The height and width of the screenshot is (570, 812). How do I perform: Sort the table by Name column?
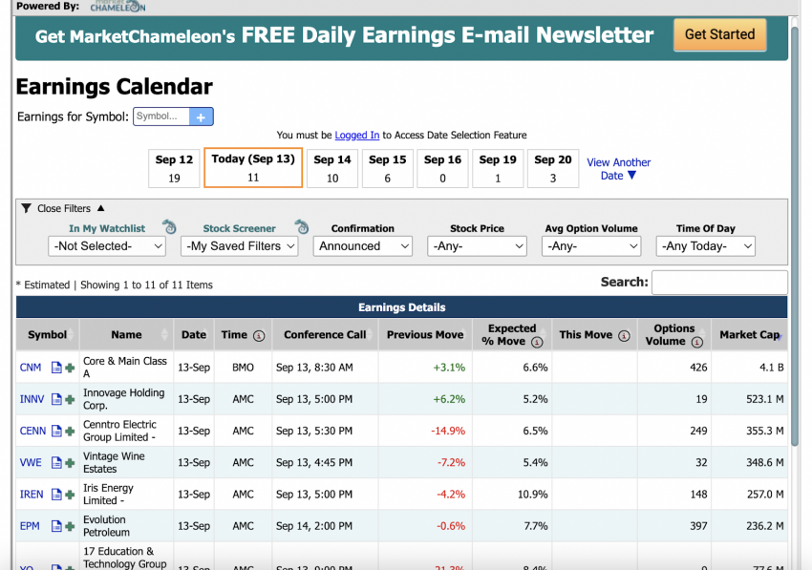click(x=126, y=335)
